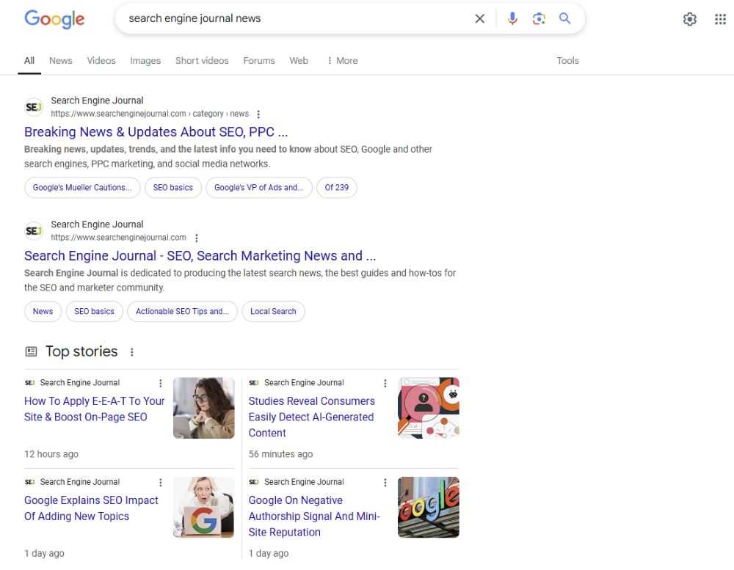This screenshot has height=570, width=734.
Task: Click the magnifying glass search button
Action: click(x=565, y=18)
